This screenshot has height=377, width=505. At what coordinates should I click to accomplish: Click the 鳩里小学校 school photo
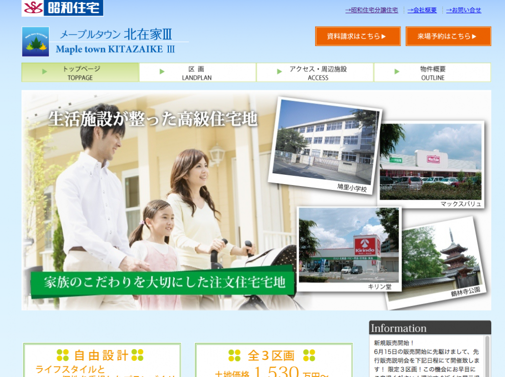tap(325, 142)
